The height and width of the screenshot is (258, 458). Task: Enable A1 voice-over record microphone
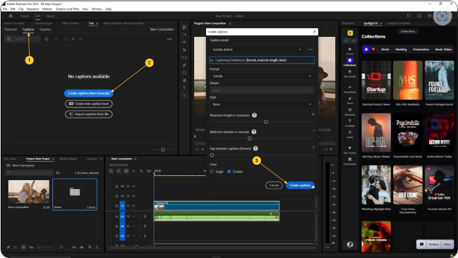coord(145,216)
